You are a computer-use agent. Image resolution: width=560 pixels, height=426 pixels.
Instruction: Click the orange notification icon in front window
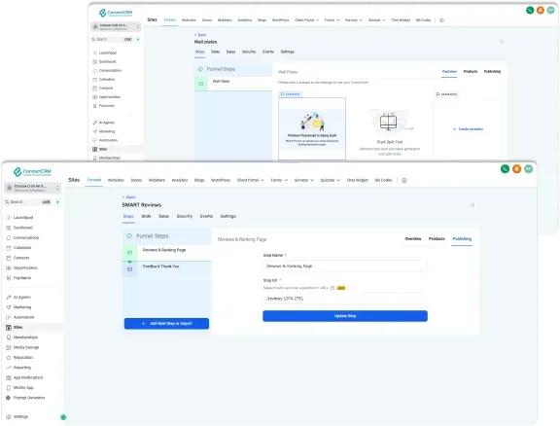pyautogui.click(x=516, y=169)
